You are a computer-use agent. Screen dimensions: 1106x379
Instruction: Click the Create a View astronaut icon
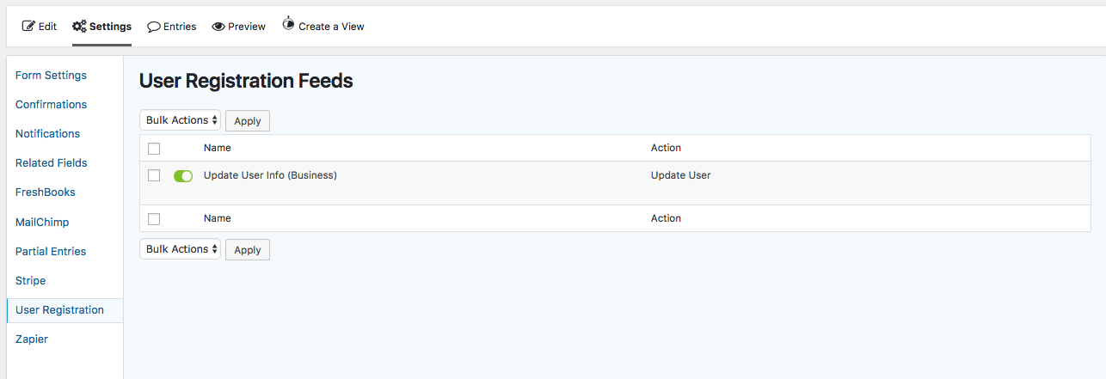[x=288, y=25]
